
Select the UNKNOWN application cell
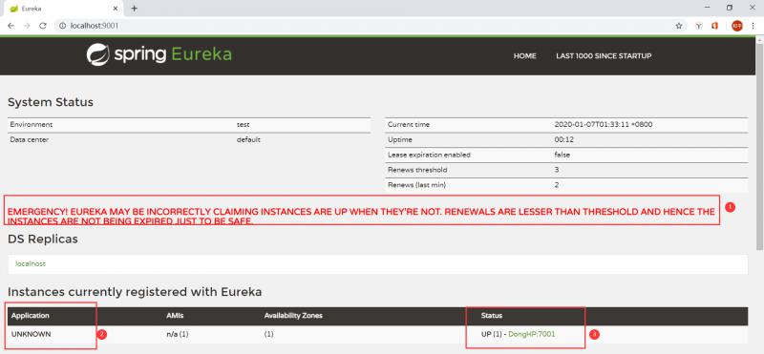32,334
